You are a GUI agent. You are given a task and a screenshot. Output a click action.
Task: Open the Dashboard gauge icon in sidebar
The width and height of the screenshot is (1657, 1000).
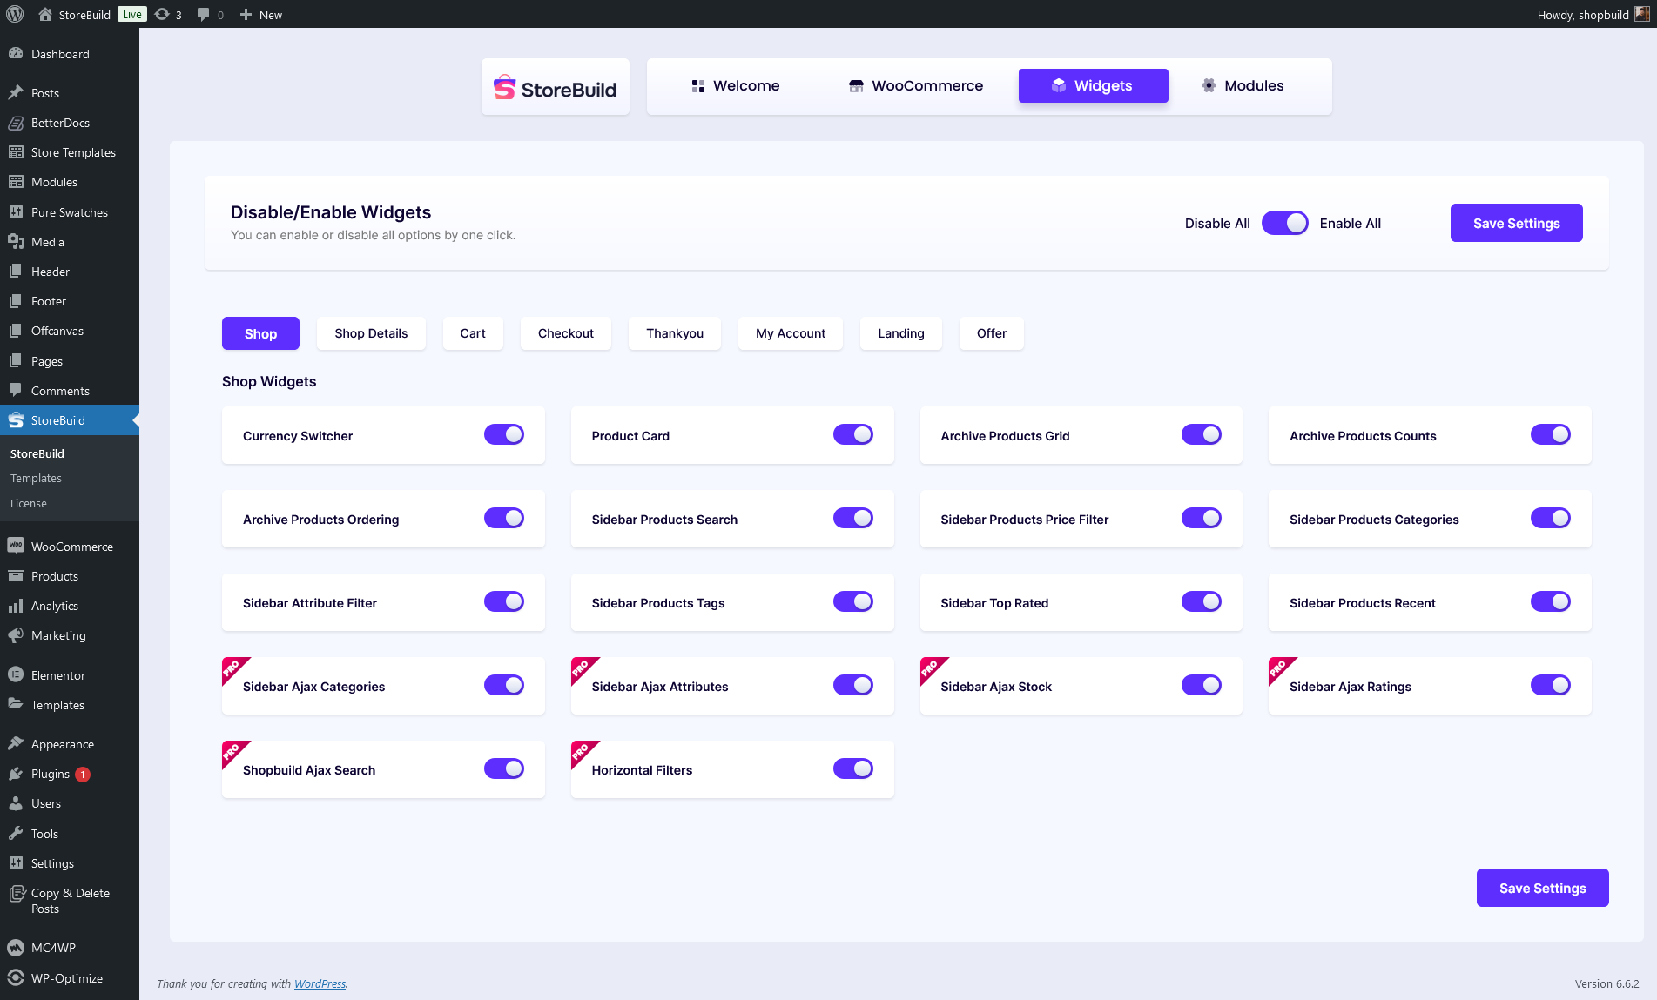click(x=16, y=54)
